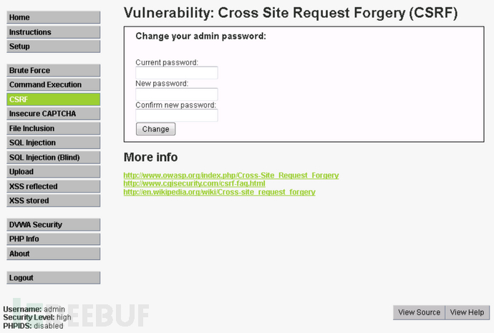The image size is (494, 333).
Task: Click the View Source button
Action: [419, 312]
